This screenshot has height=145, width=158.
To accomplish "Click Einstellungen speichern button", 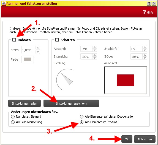I will (x=71, y=103).
